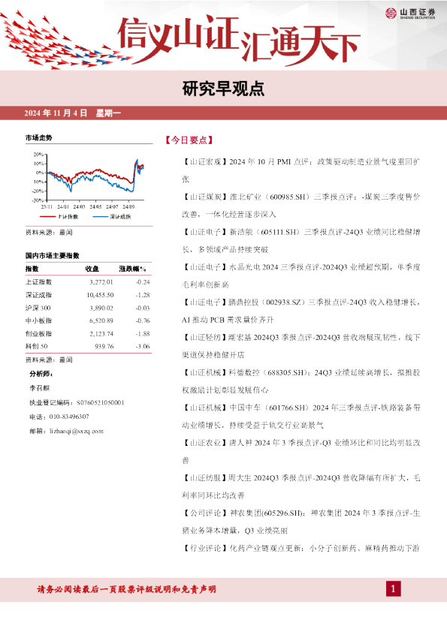Viewport: 447px width, 632px height.
Task: Open the 神农集团 company commentary item
Action: [x=301, y=522]
